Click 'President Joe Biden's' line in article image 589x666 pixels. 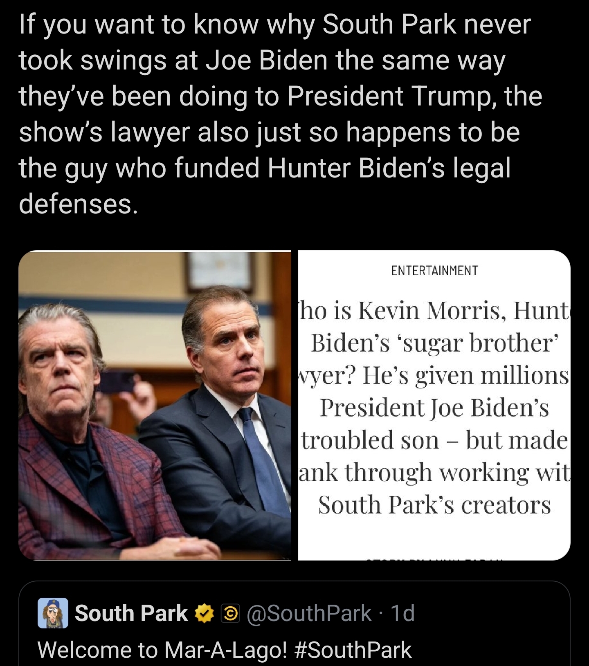434,408
